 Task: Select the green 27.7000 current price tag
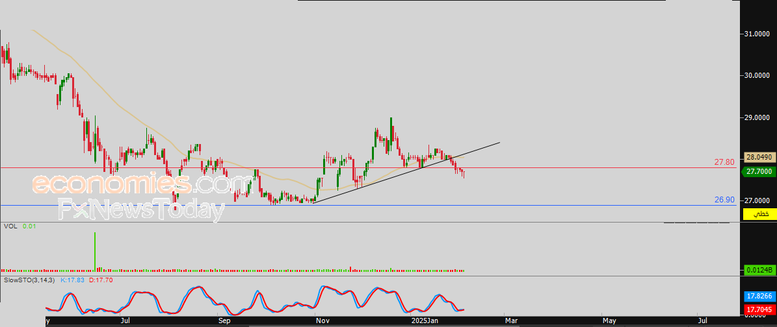tap(759, 172)
